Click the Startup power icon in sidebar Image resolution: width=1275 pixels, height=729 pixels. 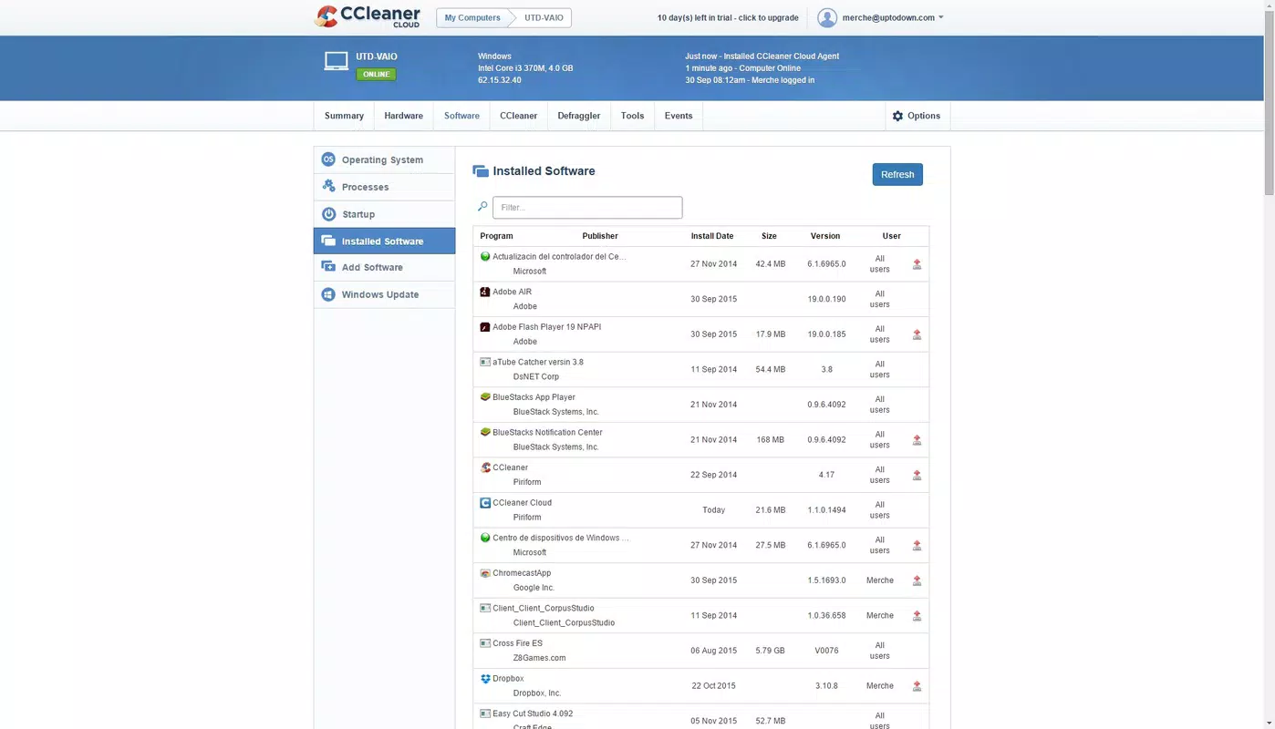pyautogui.click(x=328, y=214)
